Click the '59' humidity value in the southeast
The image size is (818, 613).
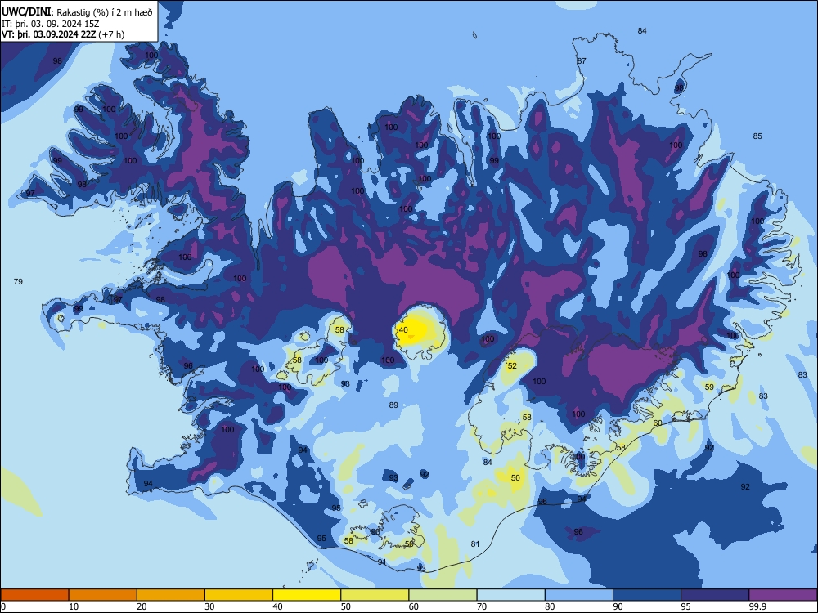[709, 387]
